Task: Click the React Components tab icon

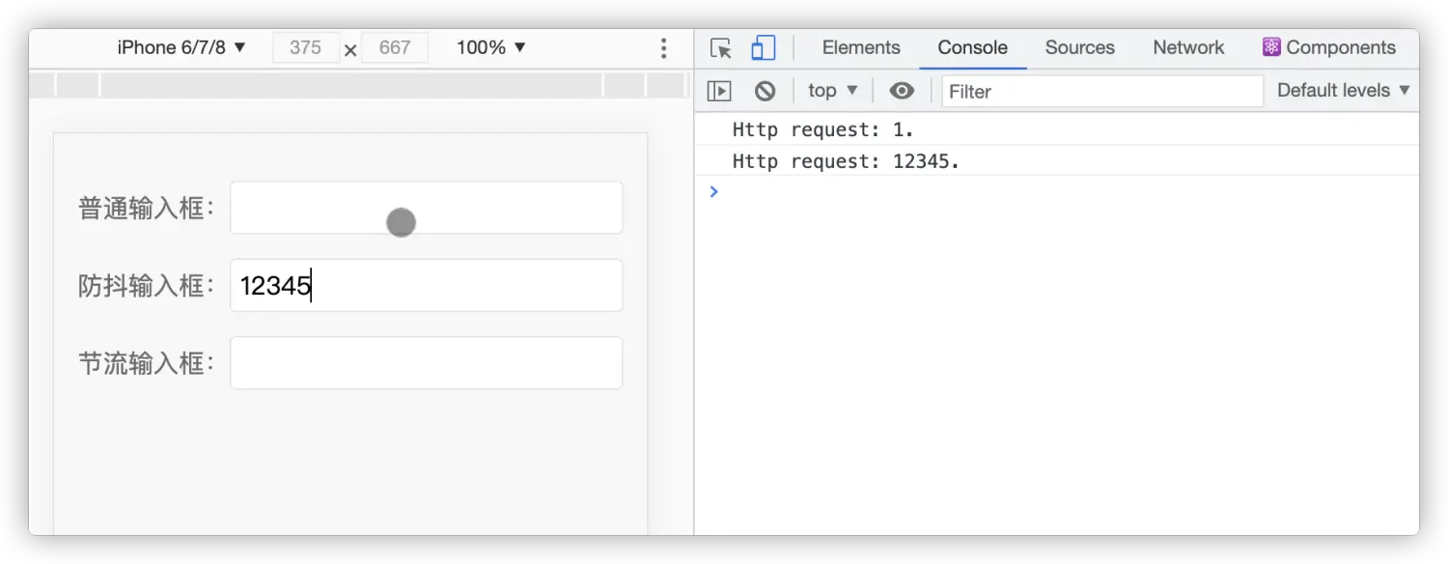Action: click(x=1271, y=47)
